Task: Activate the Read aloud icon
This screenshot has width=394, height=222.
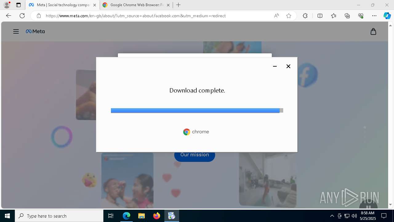Action: 276,16
